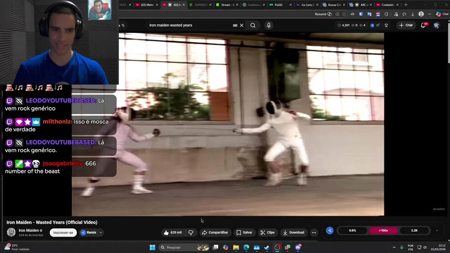Click the video player area
Viewport: 450px width, 253px height.
228,124
